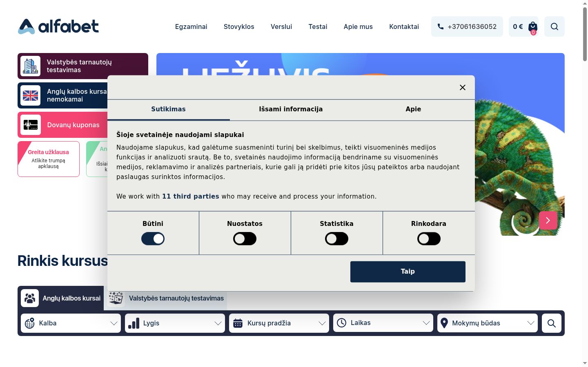Open the Apie tab in cookie dialog
The height and width of the screenshot is (367, 588).
click(413, 109)
